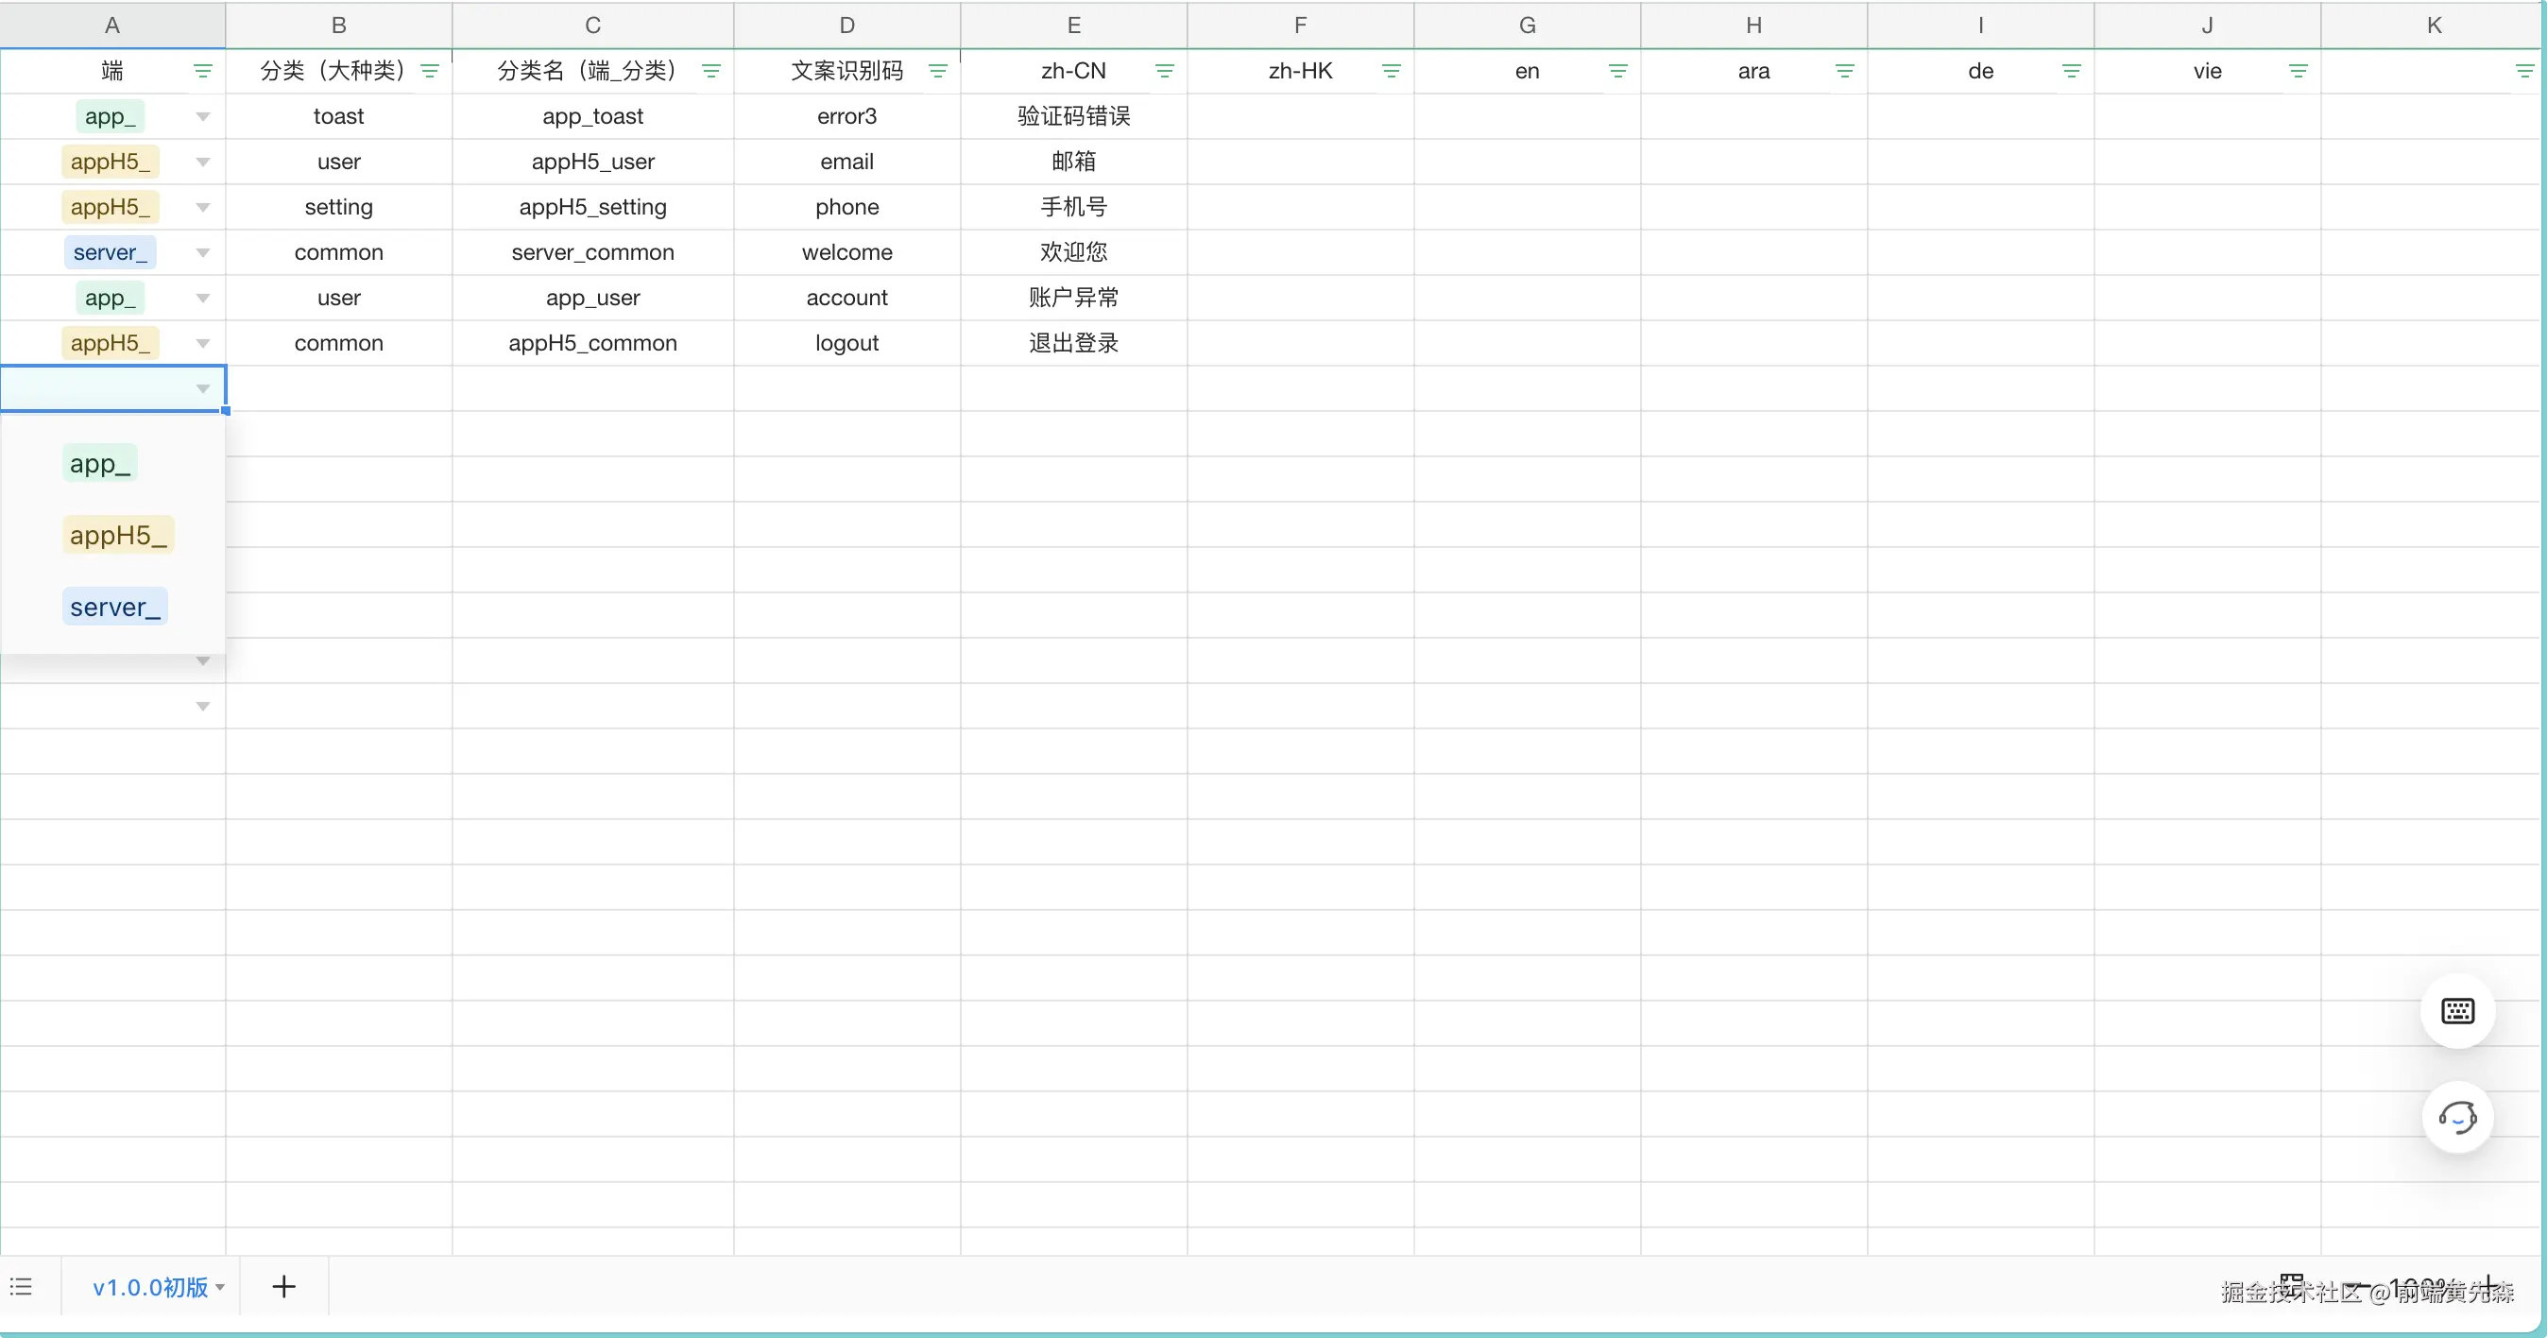Viewport: 2547px width, 1338px height.
Task: Click filter icon in 端 header
Action: coord(203,71)
